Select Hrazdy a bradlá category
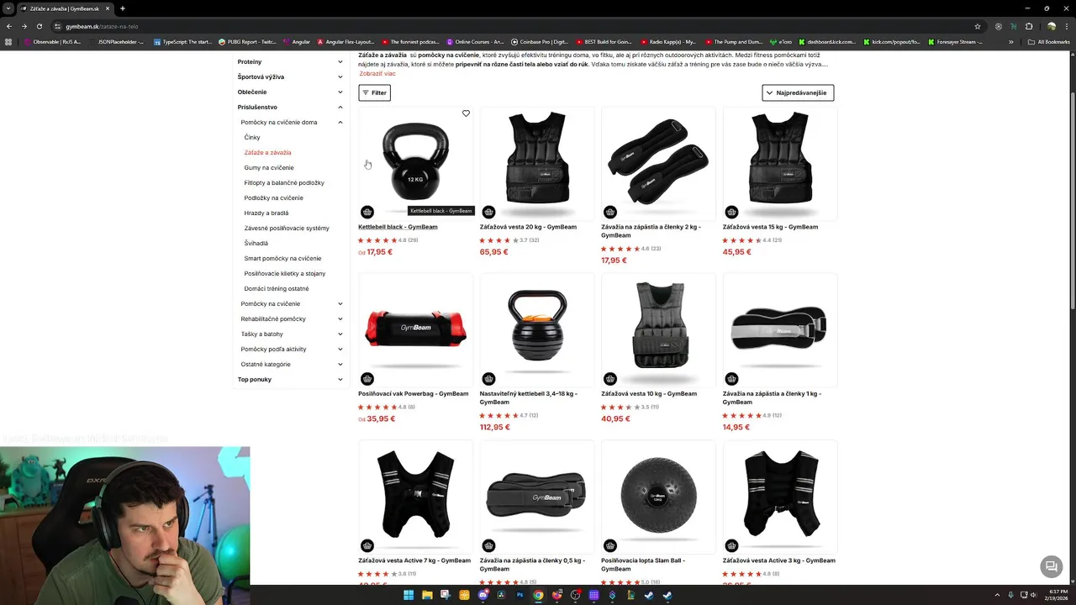 266,213
